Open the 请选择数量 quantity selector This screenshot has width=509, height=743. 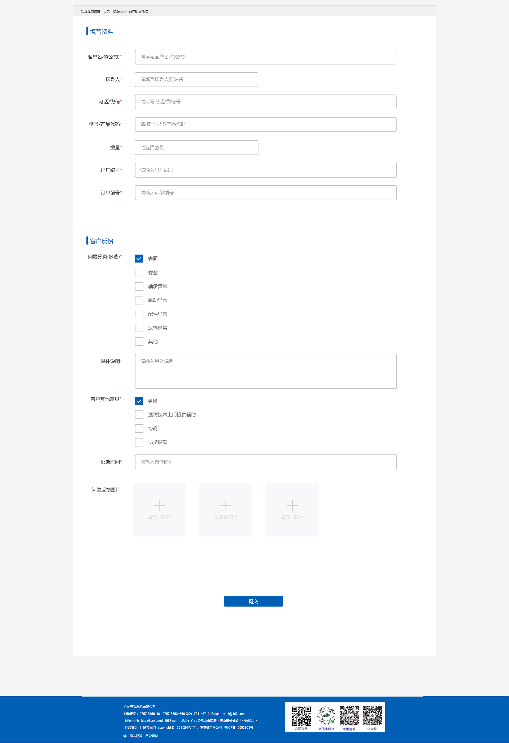click(x=196, y=148)
